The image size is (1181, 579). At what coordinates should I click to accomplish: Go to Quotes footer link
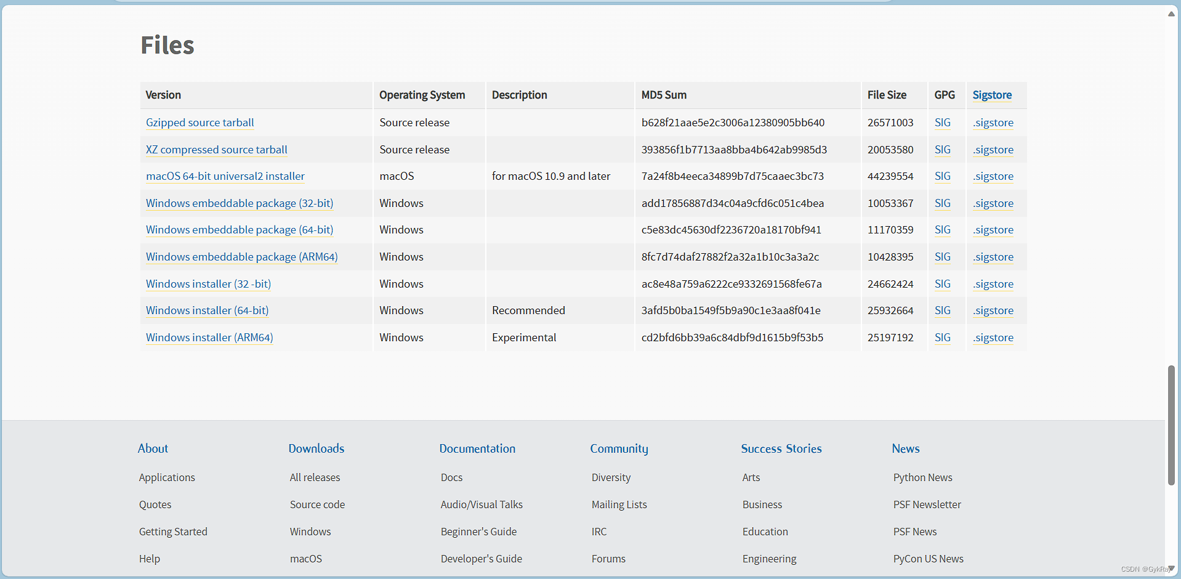point(155,504)
